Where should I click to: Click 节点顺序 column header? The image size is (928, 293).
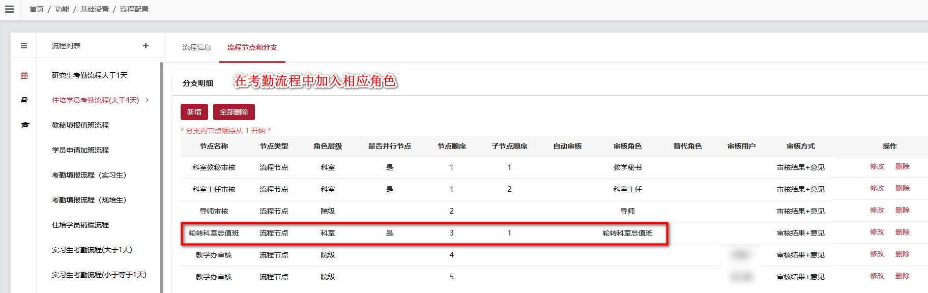point(452,146)
